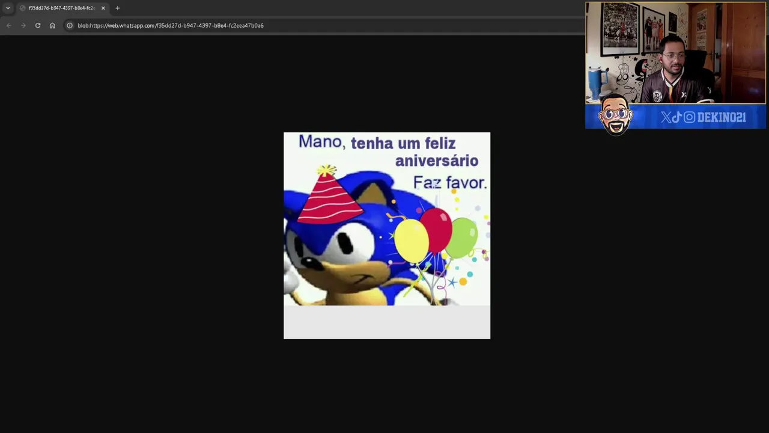View site information icon in address bar
The width and height of the screenshot is (769, 433).
(x=70, y=25)
